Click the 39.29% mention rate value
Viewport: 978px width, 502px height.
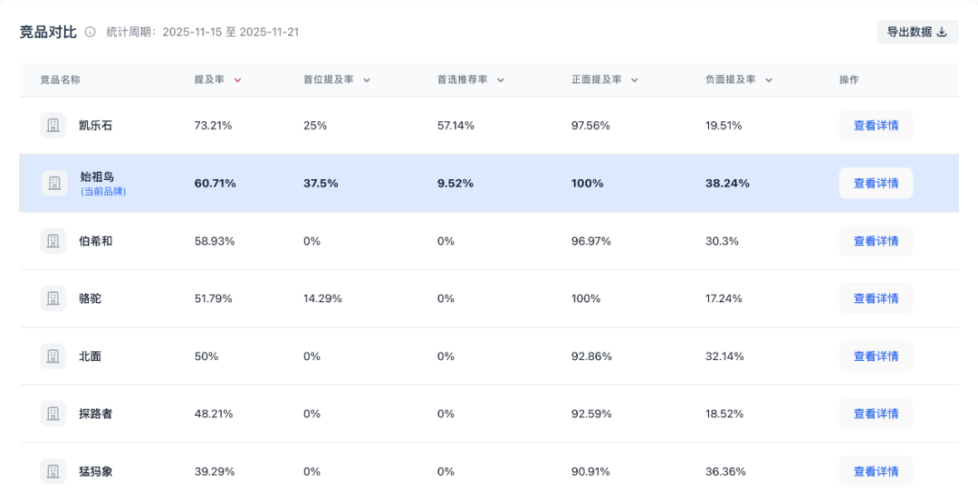click(215, 472)
